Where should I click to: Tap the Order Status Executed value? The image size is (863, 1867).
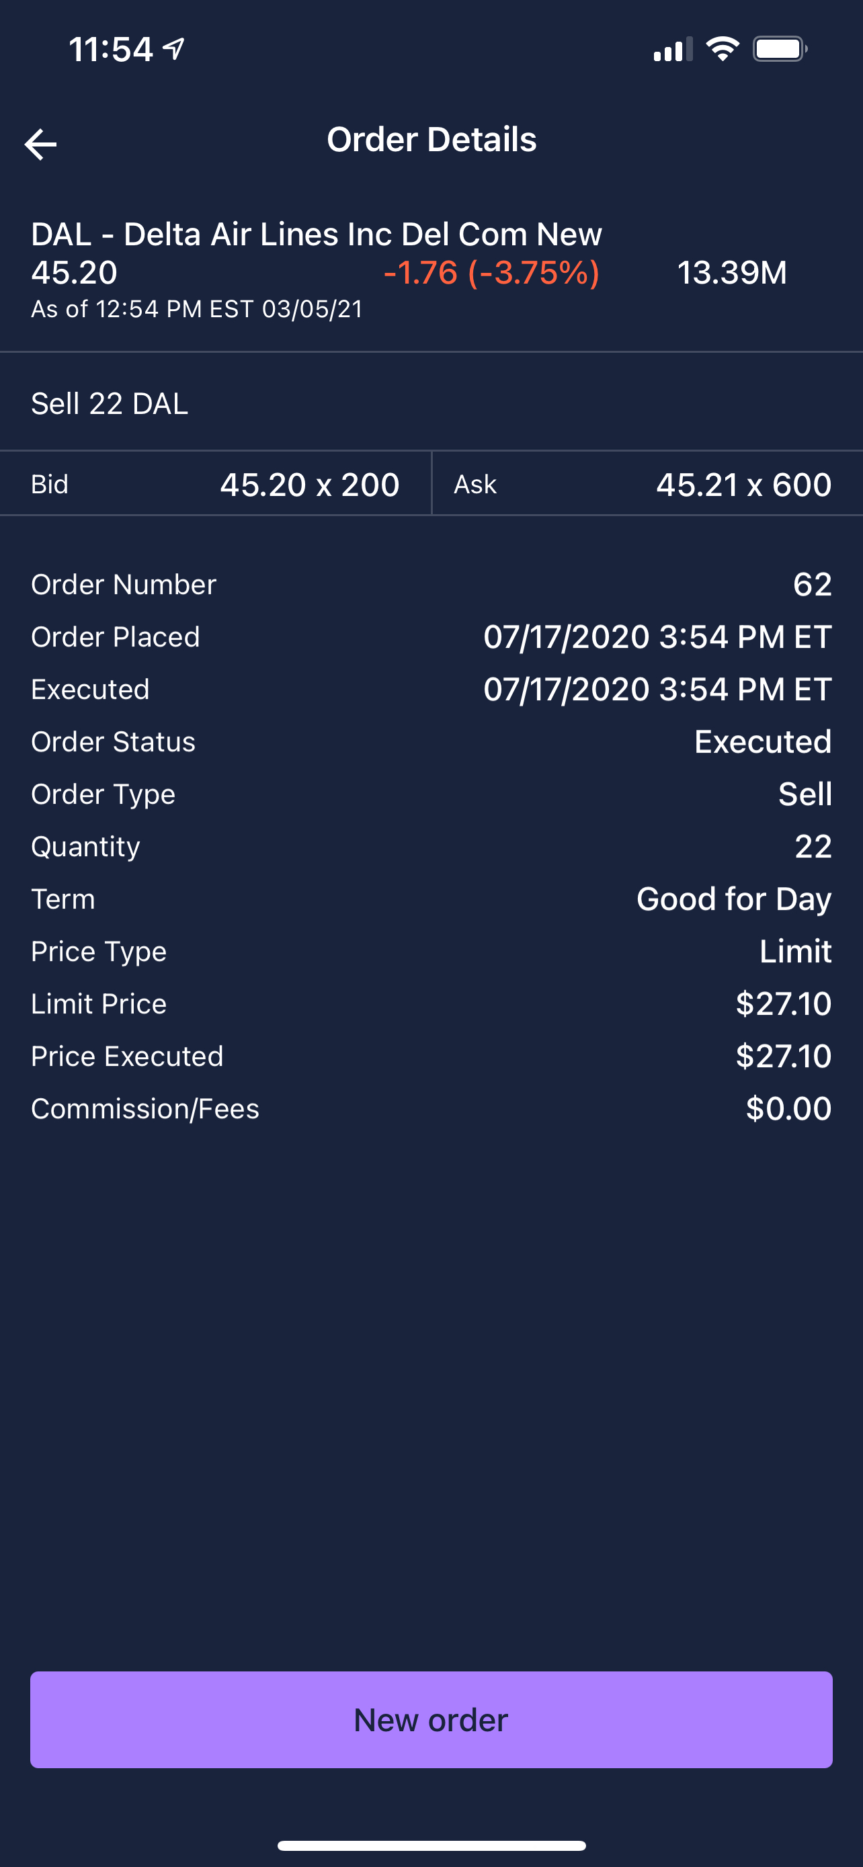[x=762, y=741]
